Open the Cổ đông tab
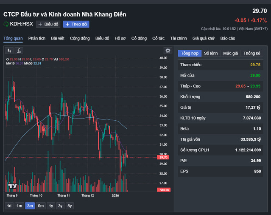Viewport: 271px width, 215px height. 139,38
